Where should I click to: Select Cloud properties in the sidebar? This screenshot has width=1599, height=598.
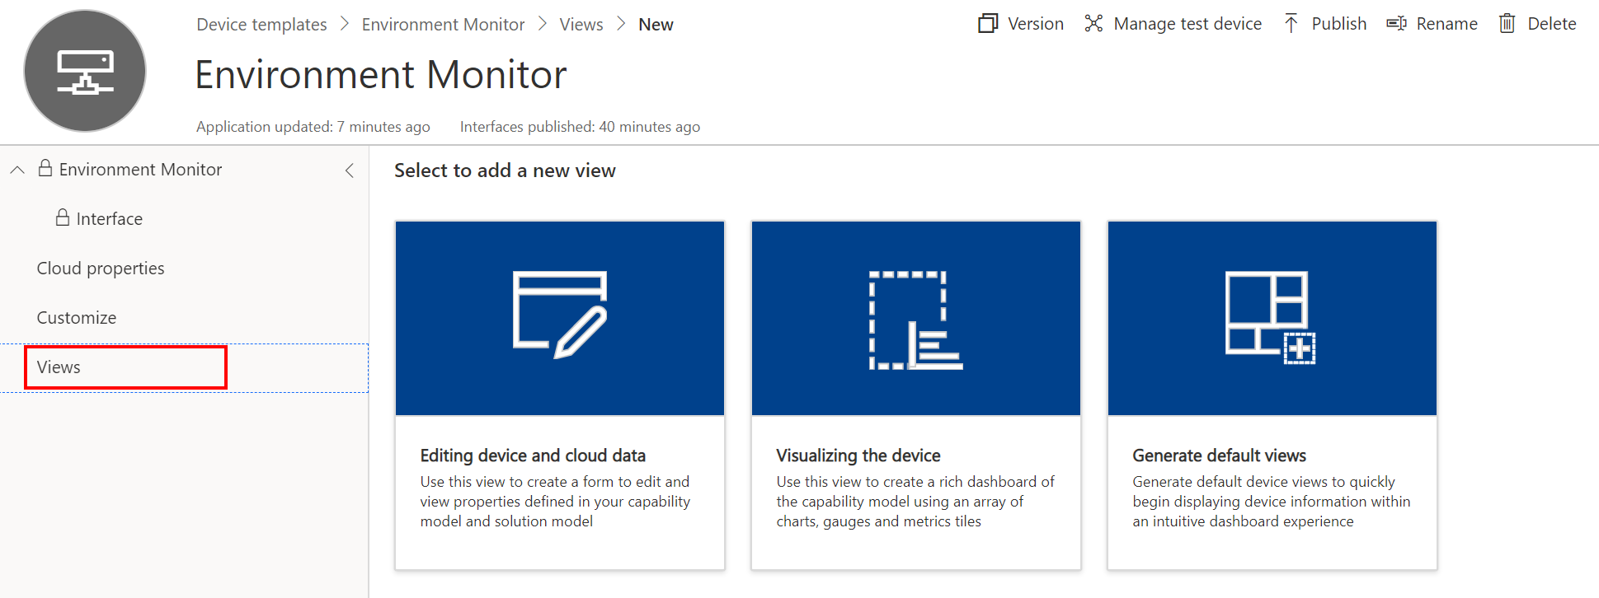(101, 269)
